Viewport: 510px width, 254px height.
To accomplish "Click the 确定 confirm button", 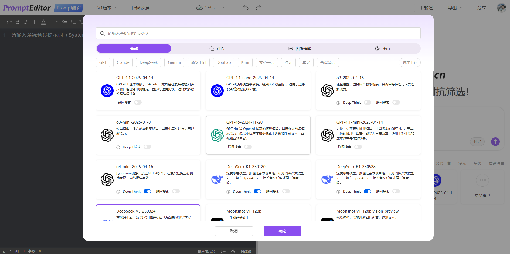I will point(282,231).
